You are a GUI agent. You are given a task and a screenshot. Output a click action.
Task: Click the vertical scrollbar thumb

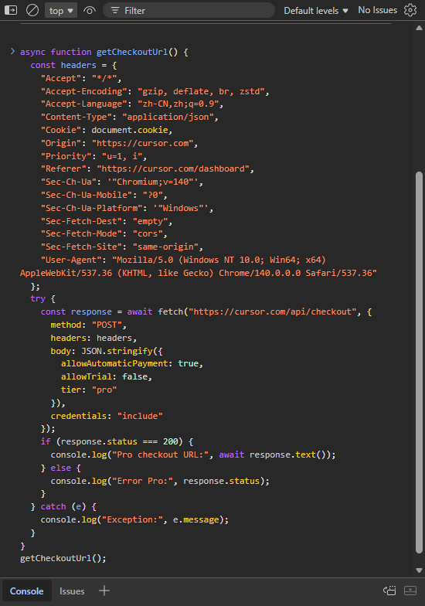419,363
